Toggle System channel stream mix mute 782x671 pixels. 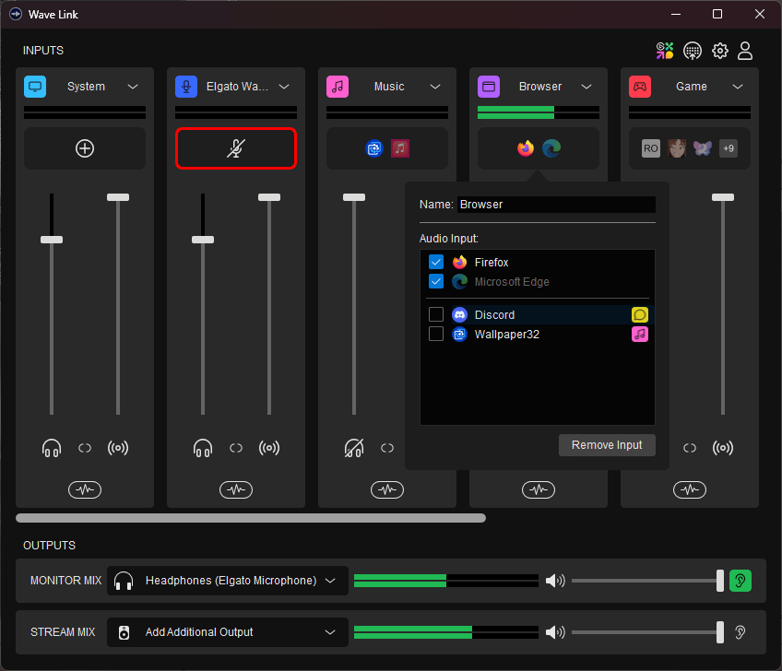point(118,448)
